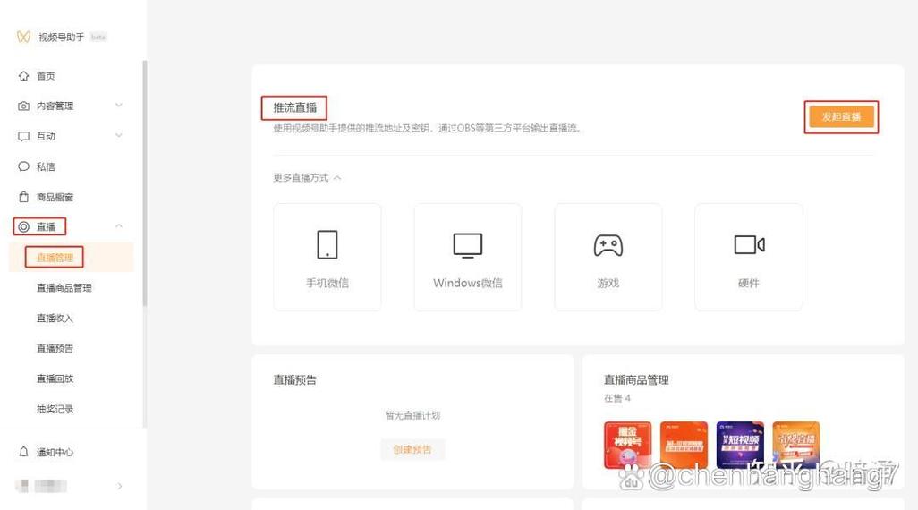Choose the Windows微信 monitor icon
918x510 pixels.
[x=467, y=244]
